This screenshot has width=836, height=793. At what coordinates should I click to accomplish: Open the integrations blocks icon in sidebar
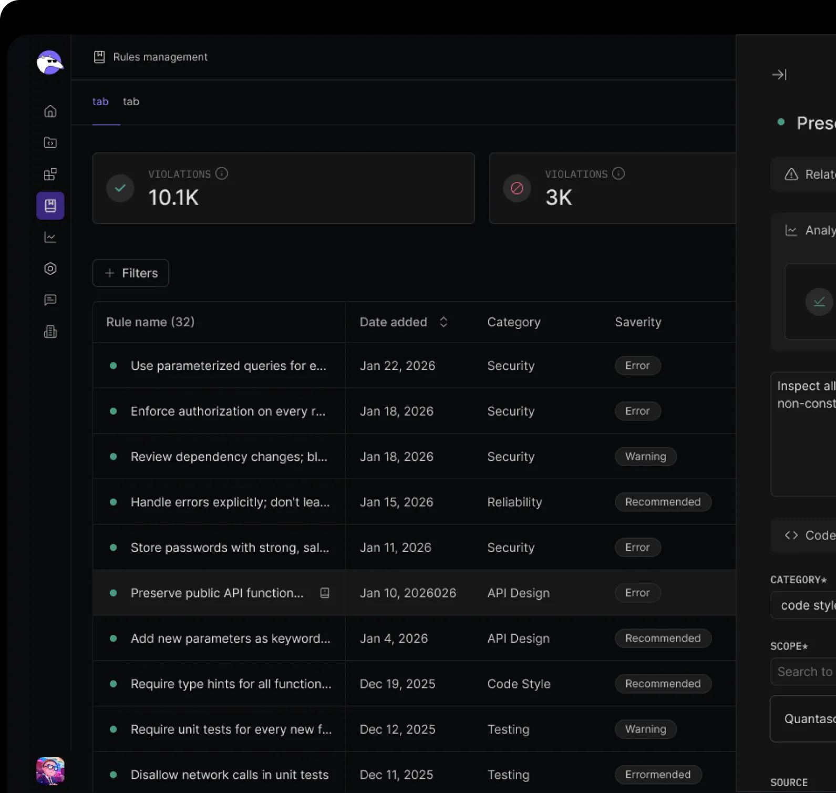pos(50,174)
